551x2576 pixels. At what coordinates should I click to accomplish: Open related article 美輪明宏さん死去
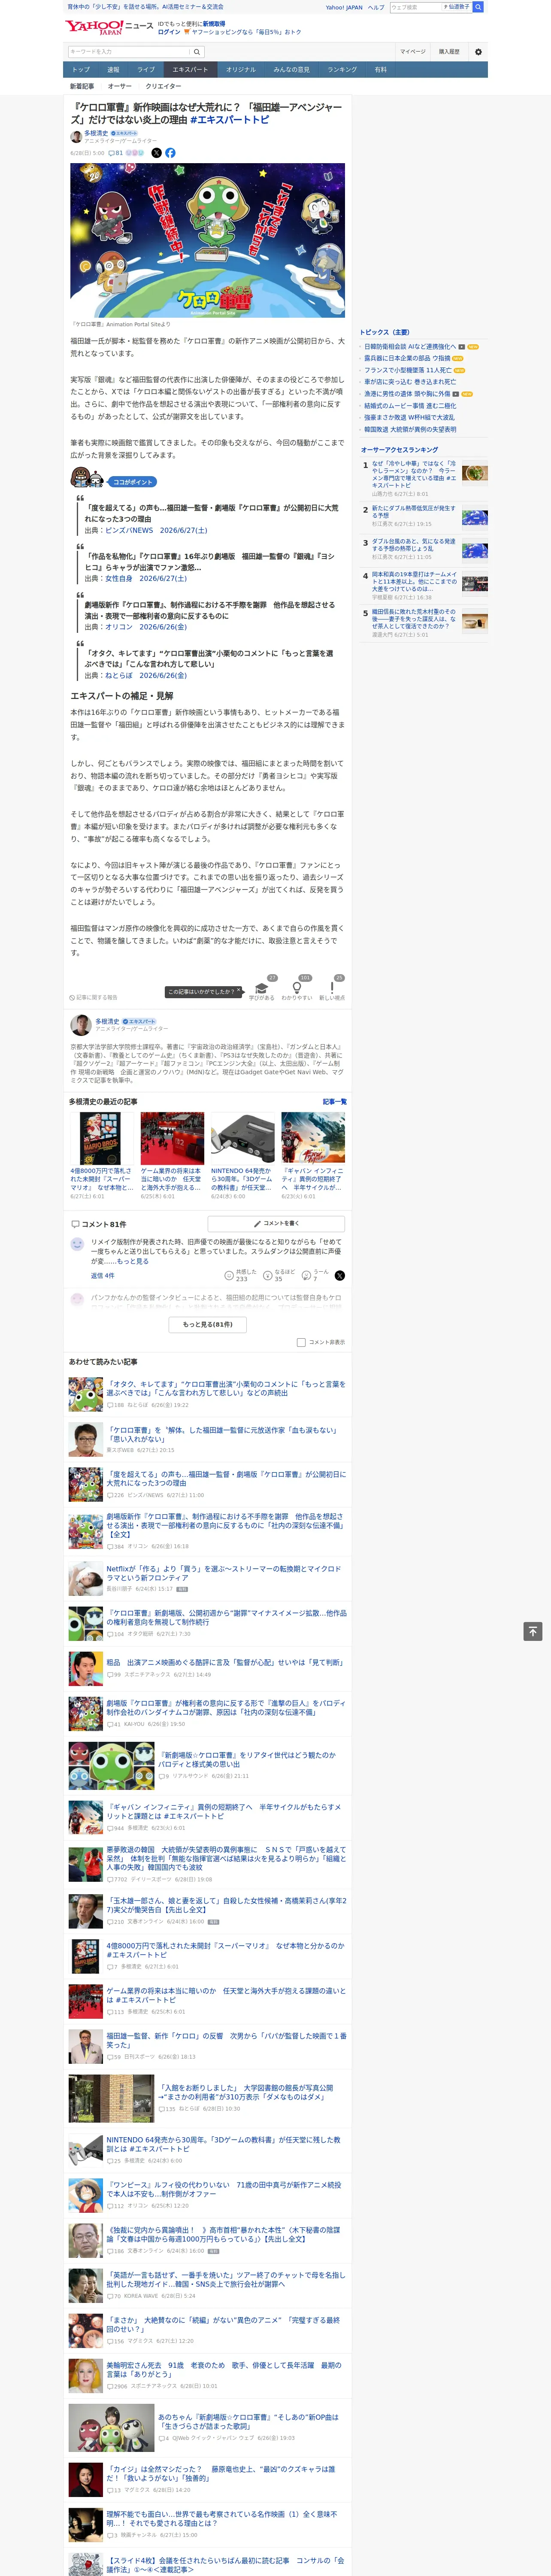[224, 2370]
